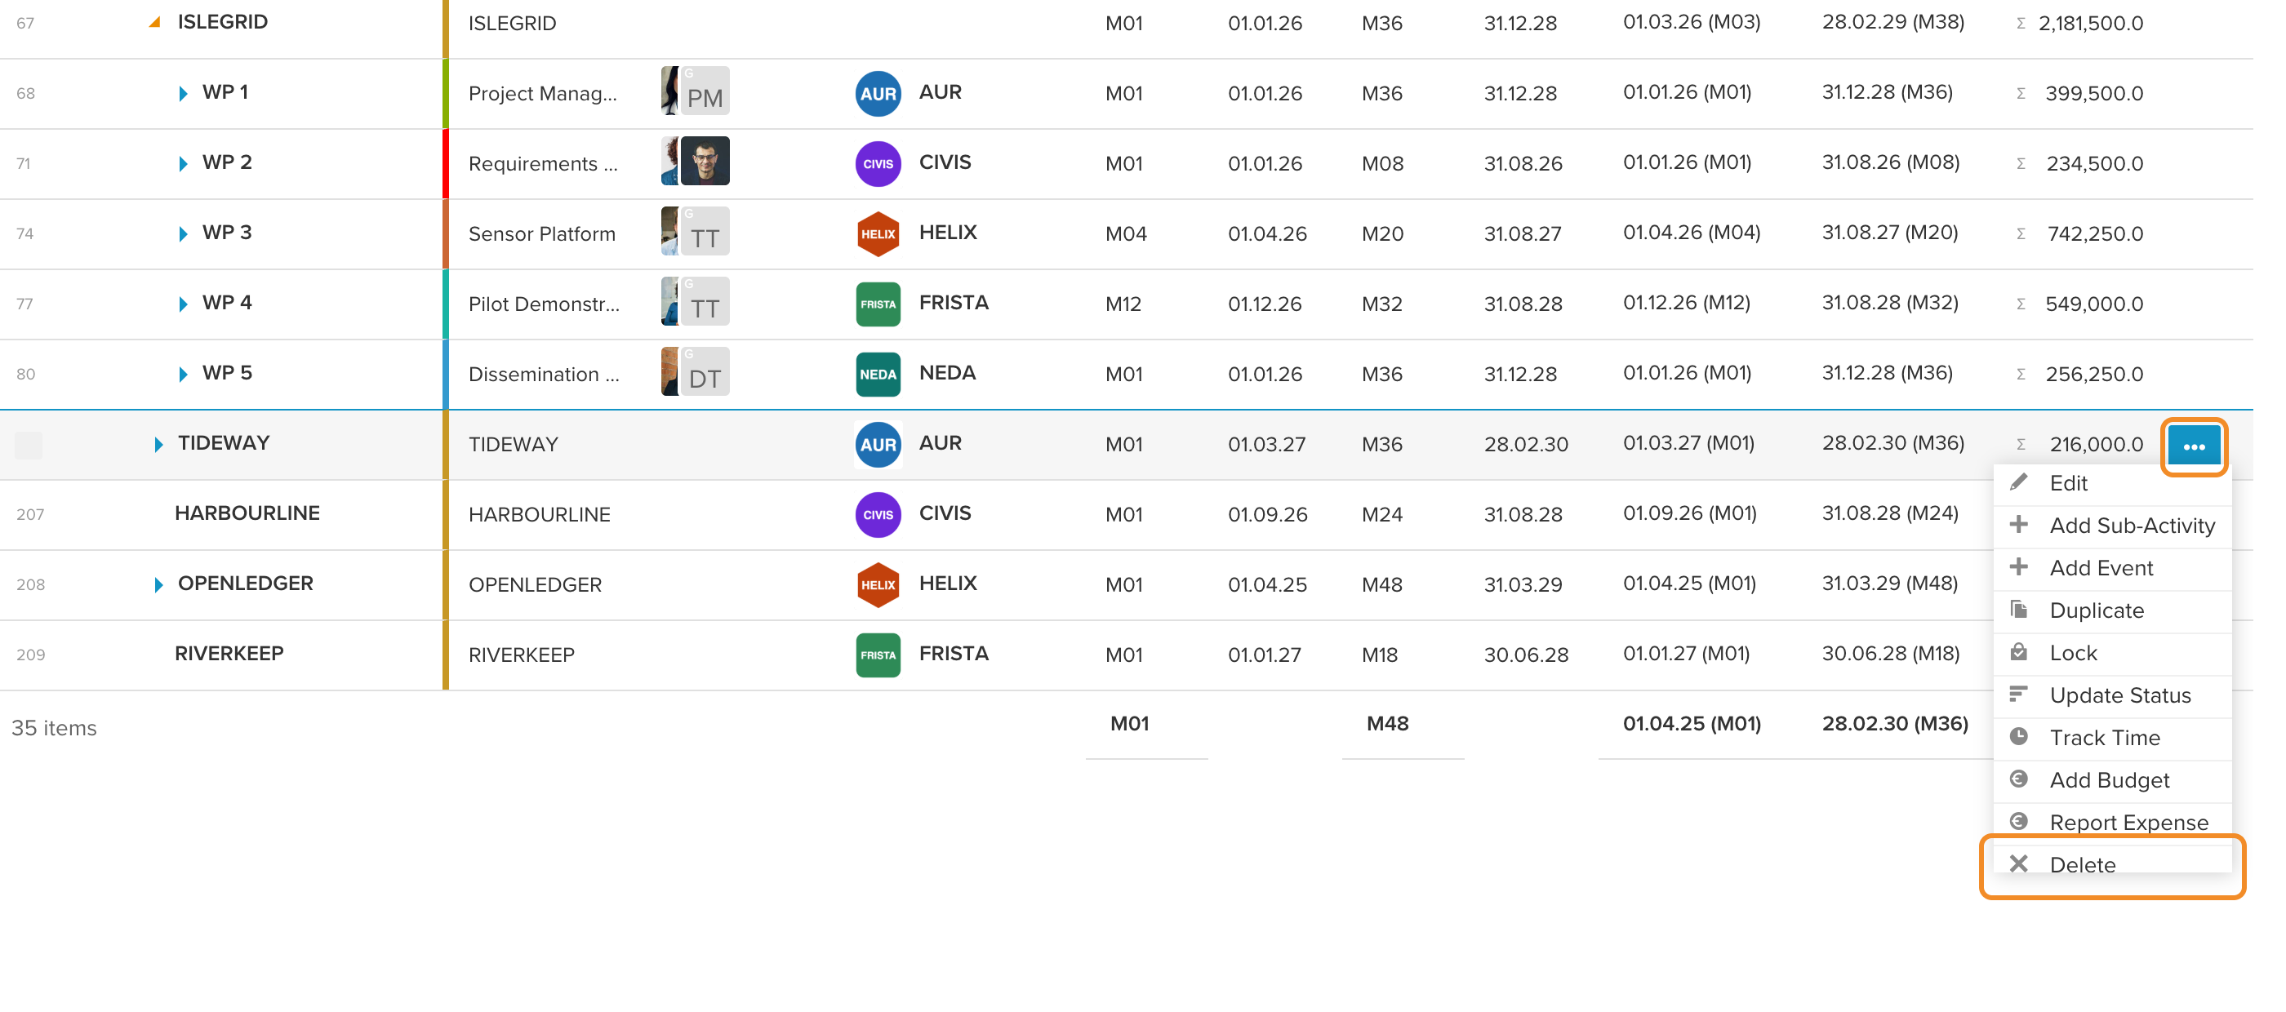Viewport: 2286px width, 1012px height.
Task: Expand the WP 5 row
Action: coord(183,374)
